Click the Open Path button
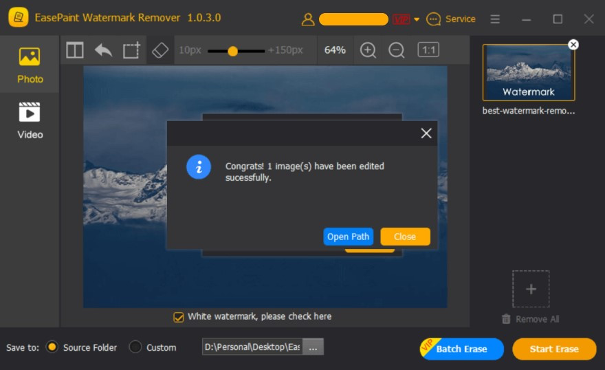This screenshot has height=370, width=605. [x=348, y=237]
